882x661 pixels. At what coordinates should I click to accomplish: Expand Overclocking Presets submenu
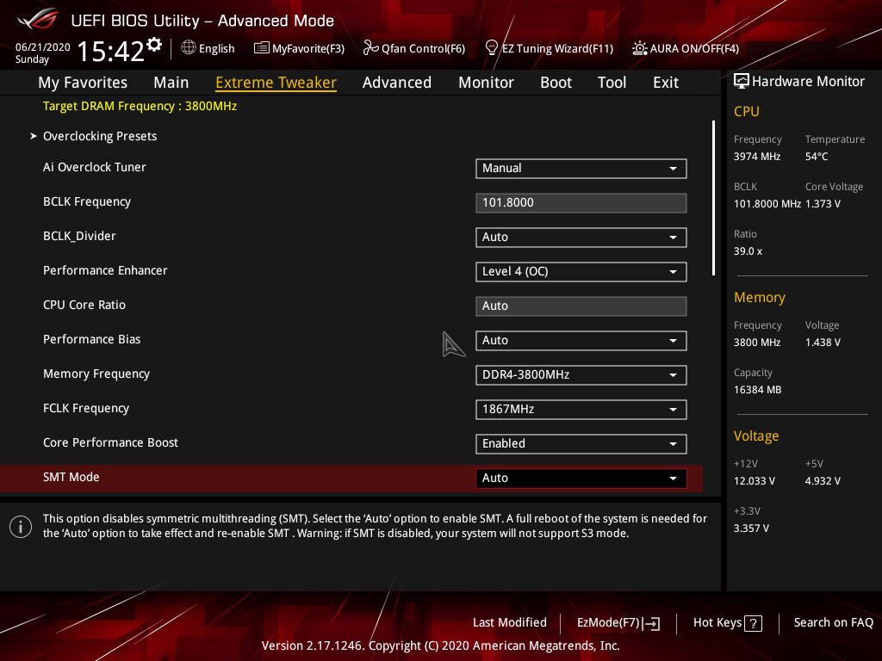tap(100, 136)
